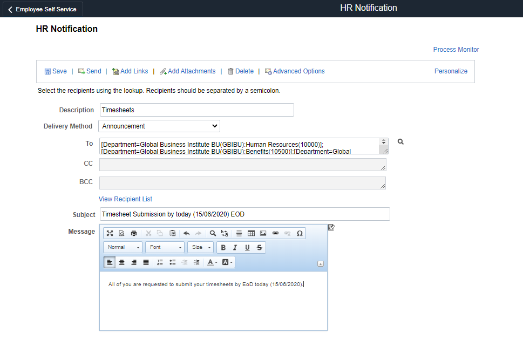Image resolution: width=523 pixels, height=339 pixels.
Task: Align message text left
Action: pos(110,262)
